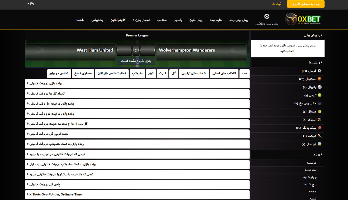Switch to the کرنر tab

[151, 73]
